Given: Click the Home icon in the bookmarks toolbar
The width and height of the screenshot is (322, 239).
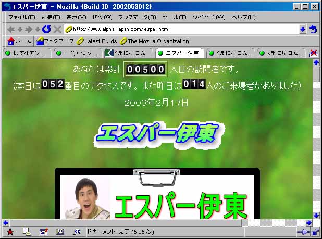Looking at the screenshot, I should [20, 41].
